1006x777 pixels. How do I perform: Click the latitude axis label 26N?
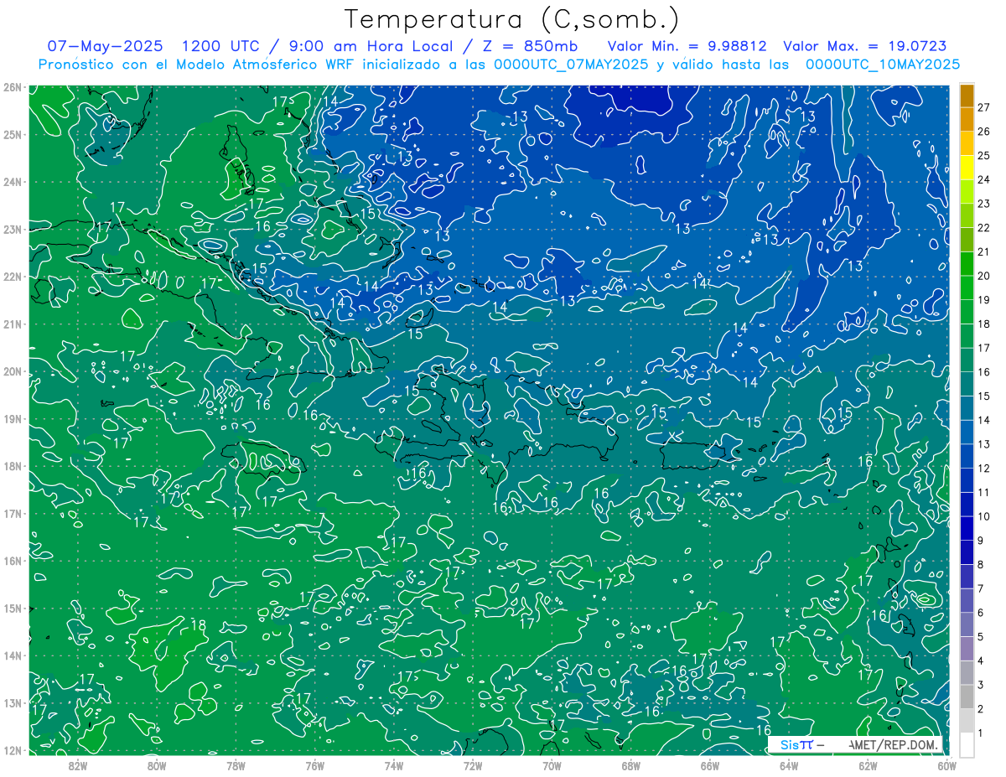click(x=12, y=87)
